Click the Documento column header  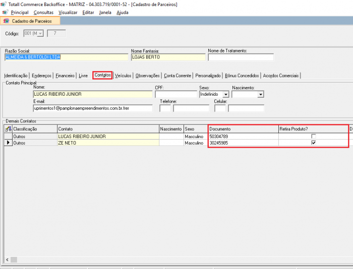coord(243,129)
